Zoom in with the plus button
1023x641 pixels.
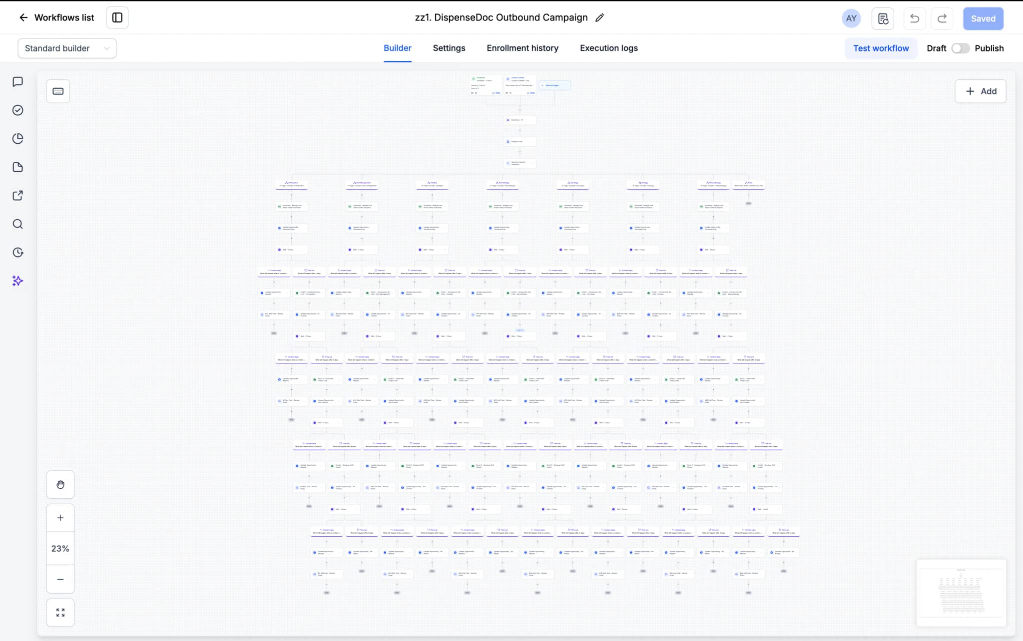point(60,518)
